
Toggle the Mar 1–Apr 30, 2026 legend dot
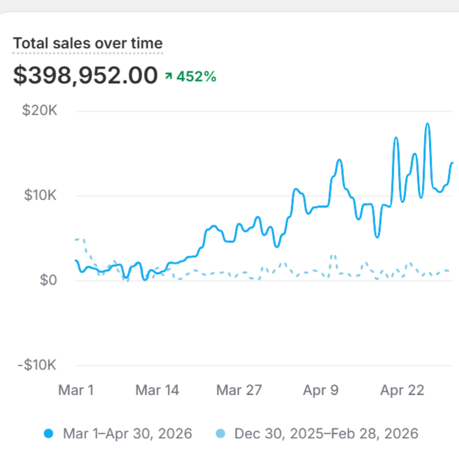click(48, 433)
